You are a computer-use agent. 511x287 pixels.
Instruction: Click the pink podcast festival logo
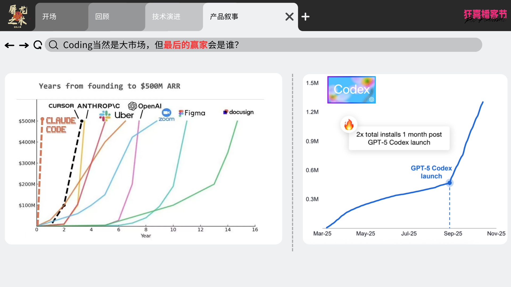(x=485, y=16)
